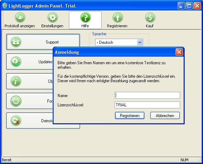Close the Anmeldung dialog
203x164 pixels.
tap(179, 52)
